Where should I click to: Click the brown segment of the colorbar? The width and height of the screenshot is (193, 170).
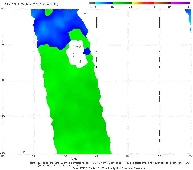pyautogui.click(x=162, y=3)
